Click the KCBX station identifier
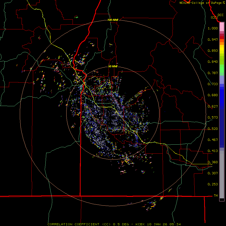Screen dimensions: 226x226 coord(140,224)
